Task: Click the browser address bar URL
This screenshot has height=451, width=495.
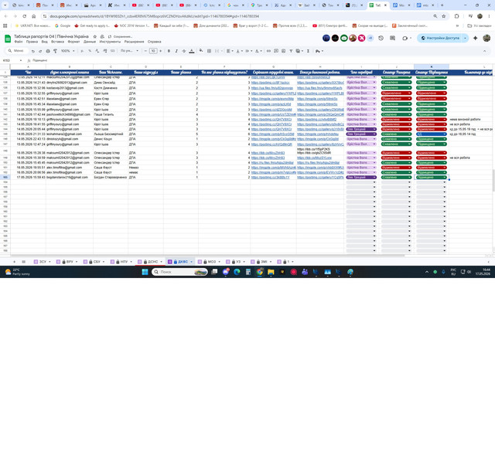Action: coord(155,16)
